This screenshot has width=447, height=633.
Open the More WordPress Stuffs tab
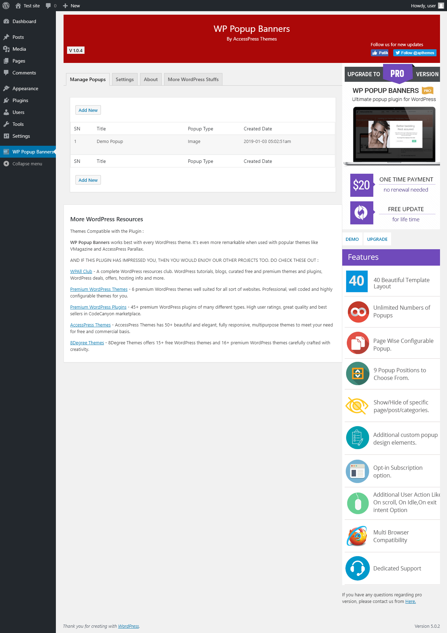[x=193, y=79]
